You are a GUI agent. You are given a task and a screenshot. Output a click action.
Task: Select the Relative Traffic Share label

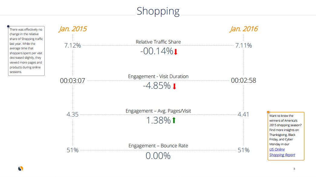tap(158, 42)
